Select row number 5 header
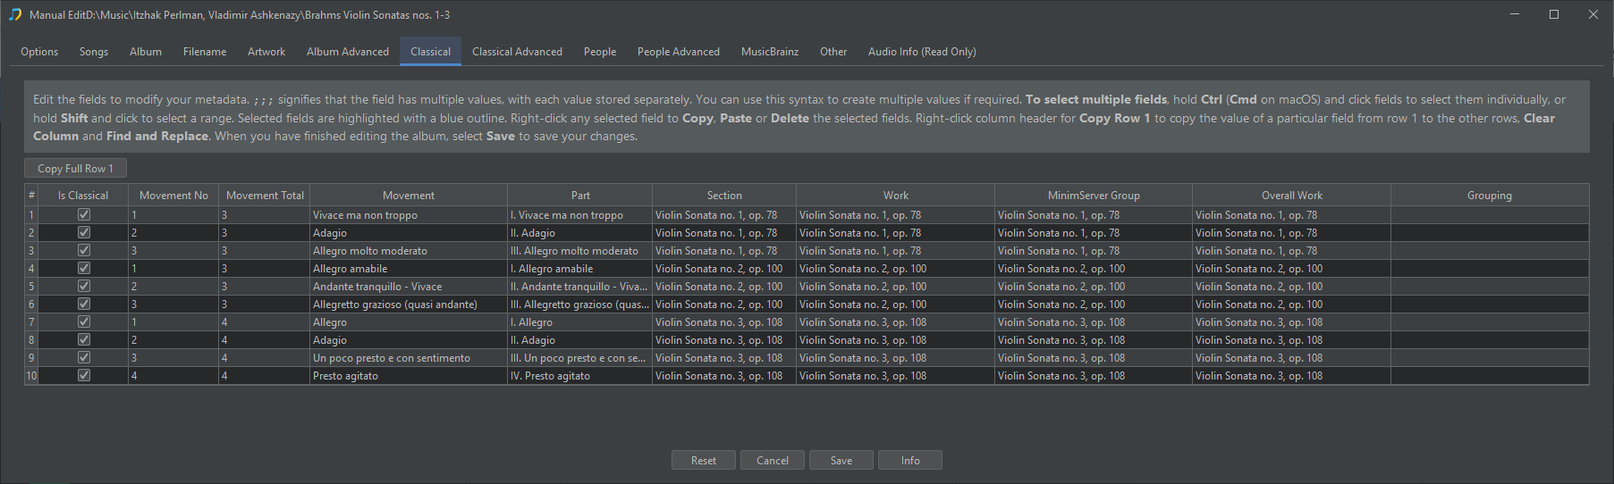Viewport: 1614px width, 484px height. click(x=31, y=287)
